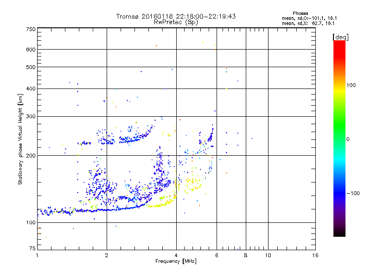The width and height of the screenshot is (371, 278).
Task: Select the 'mean, sd,O:-101.1, 16.1' line
Action: tap(309, 18)
